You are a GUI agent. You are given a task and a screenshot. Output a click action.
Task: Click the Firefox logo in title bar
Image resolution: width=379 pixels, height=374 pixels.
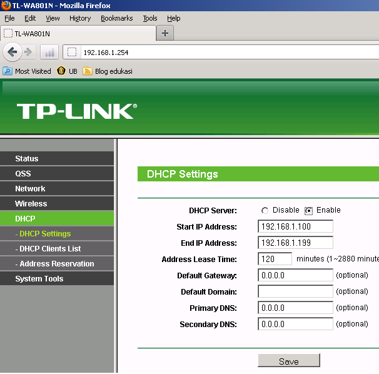coord(6,6)
